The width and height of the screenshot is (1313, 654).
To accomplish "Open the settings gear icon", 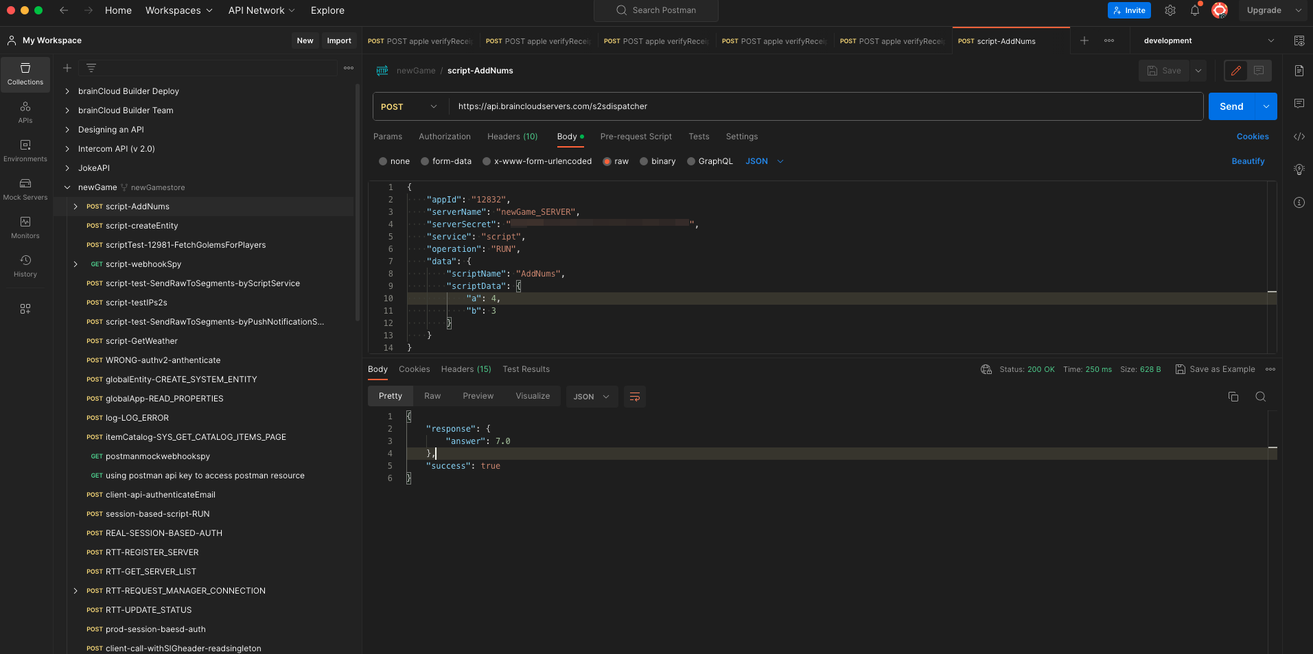I will (1170, 10).
